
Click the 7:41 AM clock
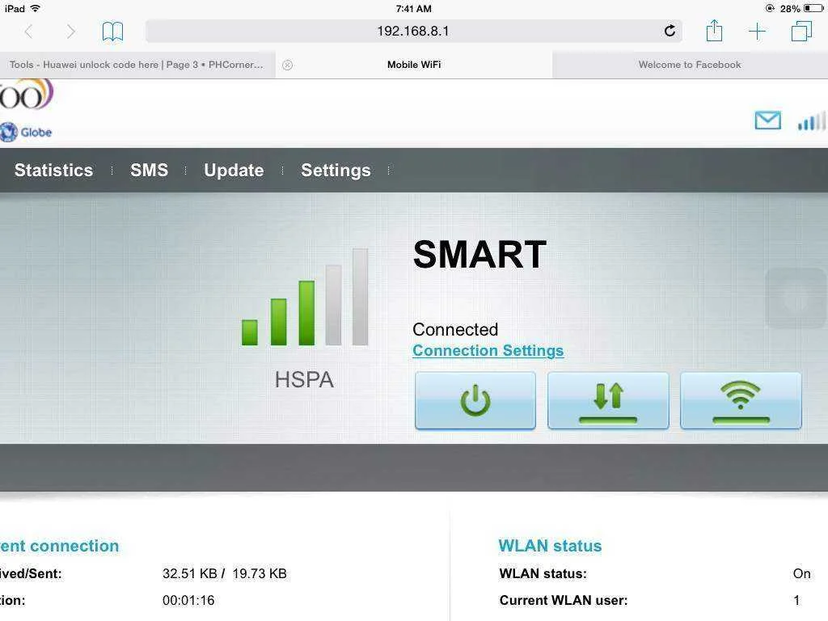(413, 8)
